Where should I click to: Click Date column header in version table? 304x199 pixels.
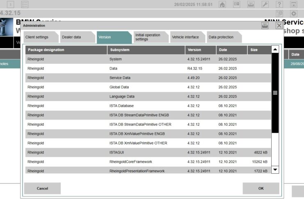click(232, 50)
